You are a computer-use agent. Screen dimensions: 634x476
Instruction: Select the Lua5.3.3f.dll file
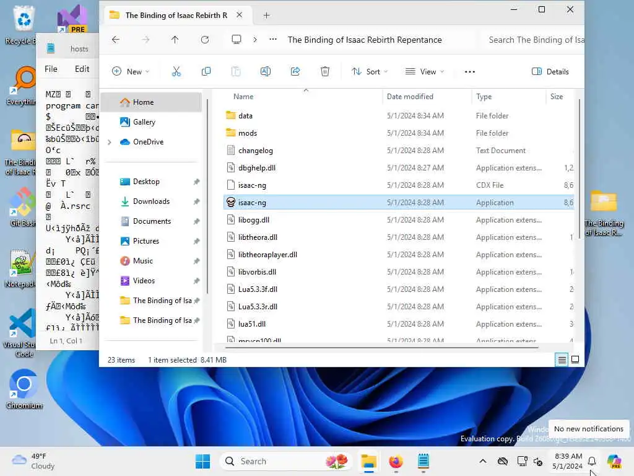pos(398,289)
